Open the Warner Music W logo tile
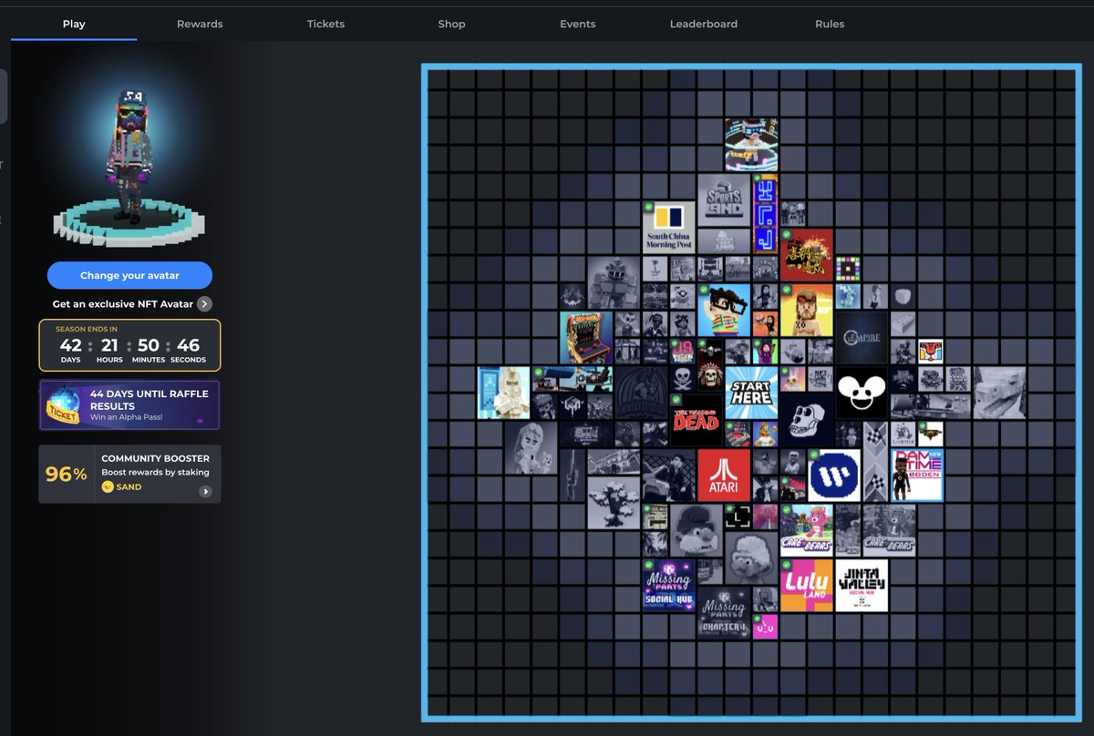The image size is (1094, 736). point(834,475)
